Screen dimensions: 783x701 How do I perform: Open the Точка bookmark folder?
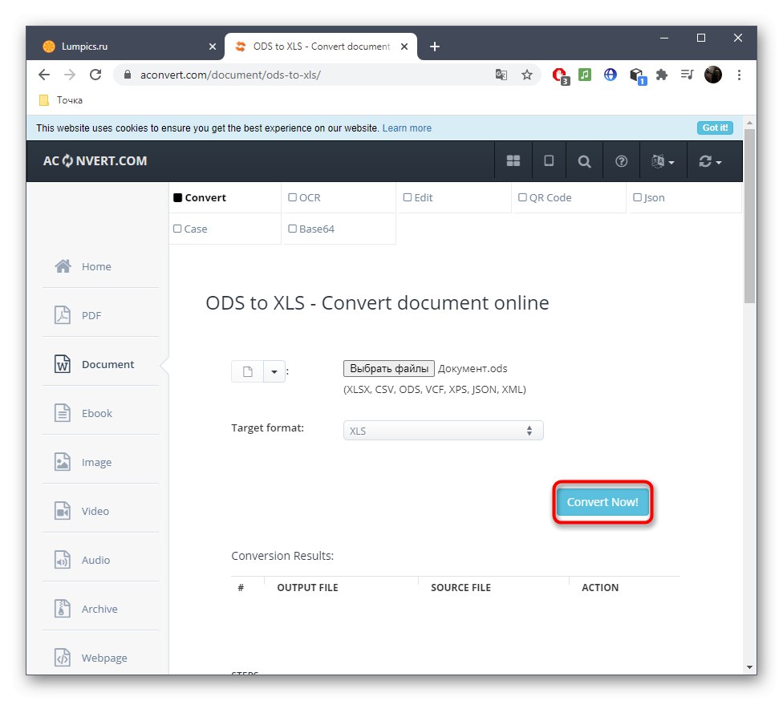click(x=61, y=100)
